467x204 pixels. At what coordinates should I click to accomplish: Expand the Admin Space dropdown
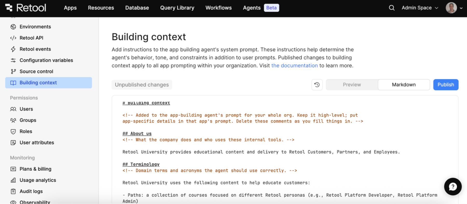tap(420, 8)
